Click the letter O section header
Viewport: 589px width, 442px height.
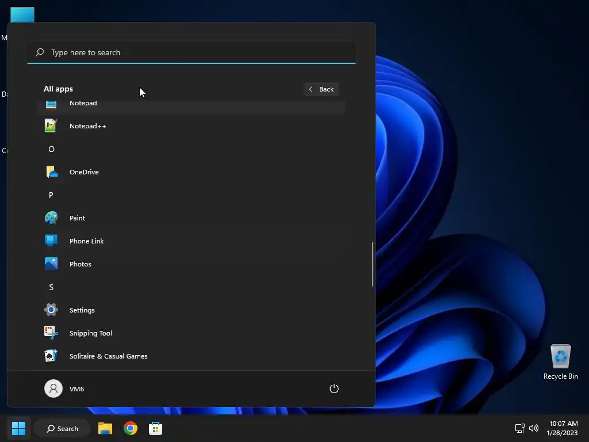[51, 149]
